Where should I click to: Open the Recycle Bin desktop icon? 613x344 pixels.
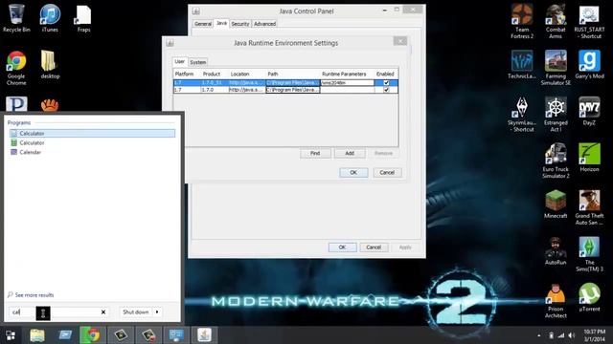(16, 18)
